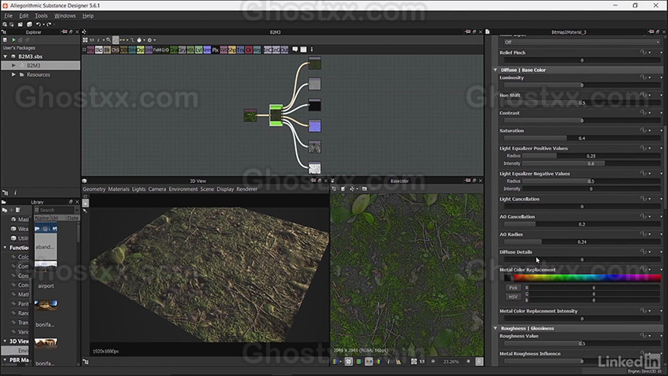The height and width of the screenshot is (376, 668).
Task: Pin the Basecolor panel
Action: (468, 181)
